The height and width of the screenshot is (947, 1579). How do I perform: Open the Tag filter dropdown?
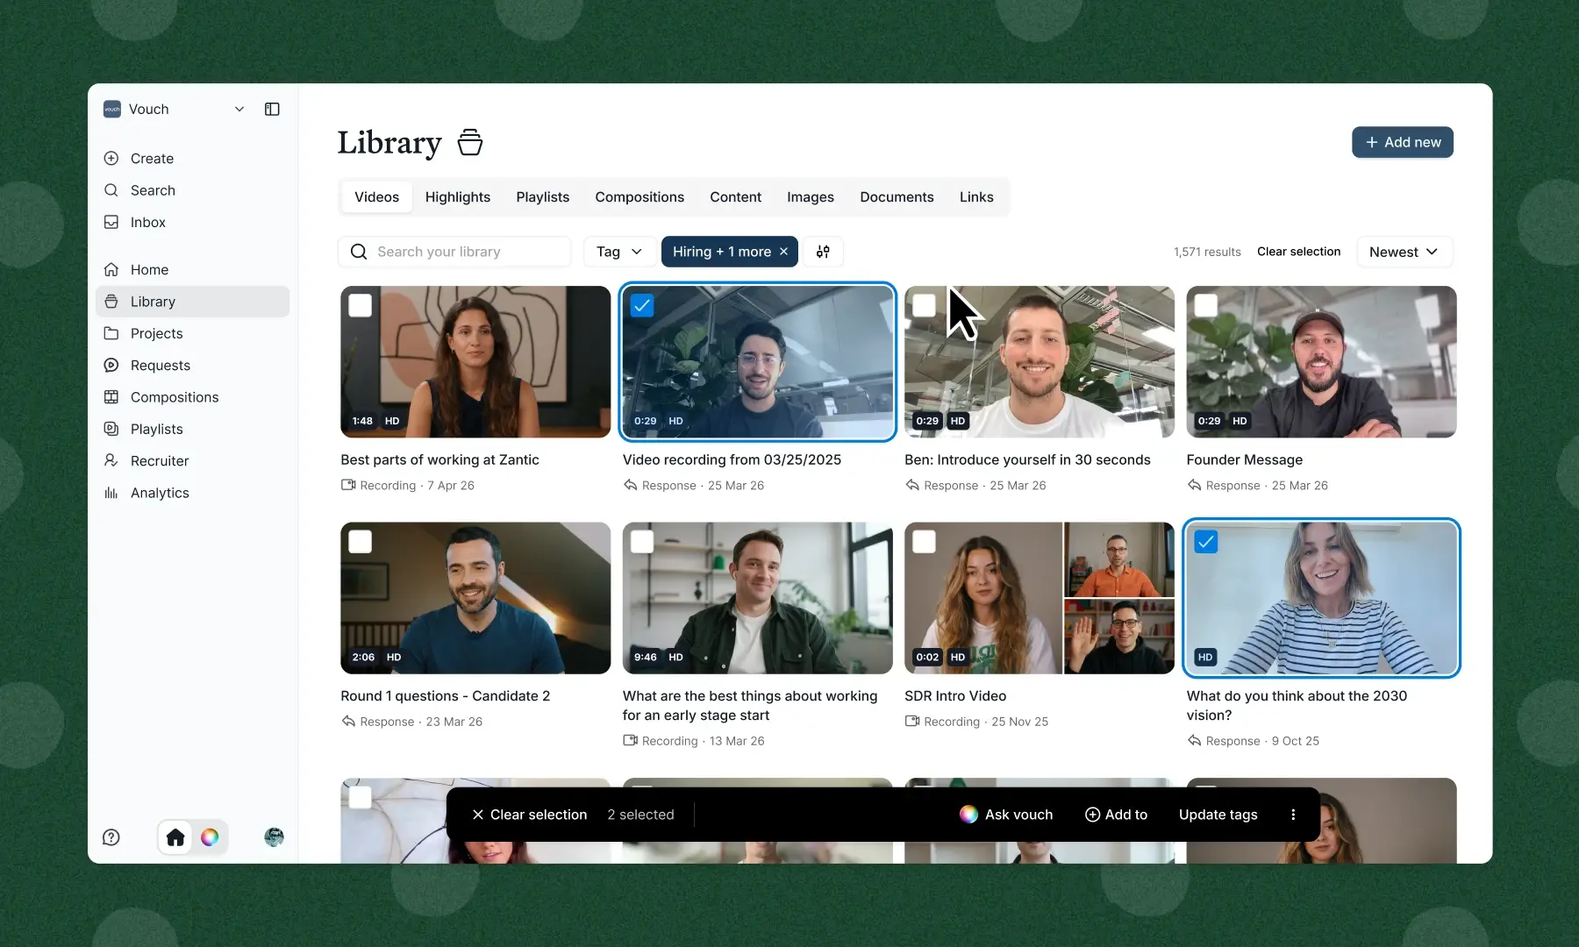619,252
